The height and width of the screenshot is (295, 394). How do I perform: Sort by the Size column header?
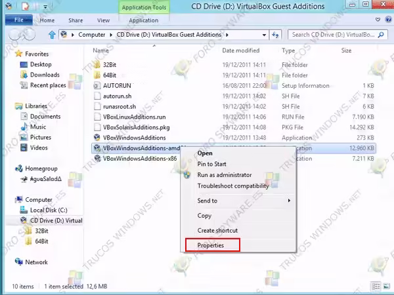coord(346,50)
